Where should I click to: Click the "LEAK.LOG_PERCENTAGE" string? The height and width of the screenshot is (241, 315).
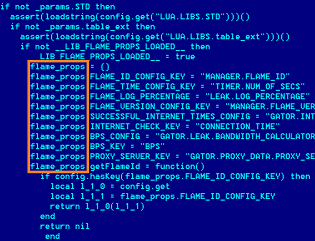tap(258, 96)
